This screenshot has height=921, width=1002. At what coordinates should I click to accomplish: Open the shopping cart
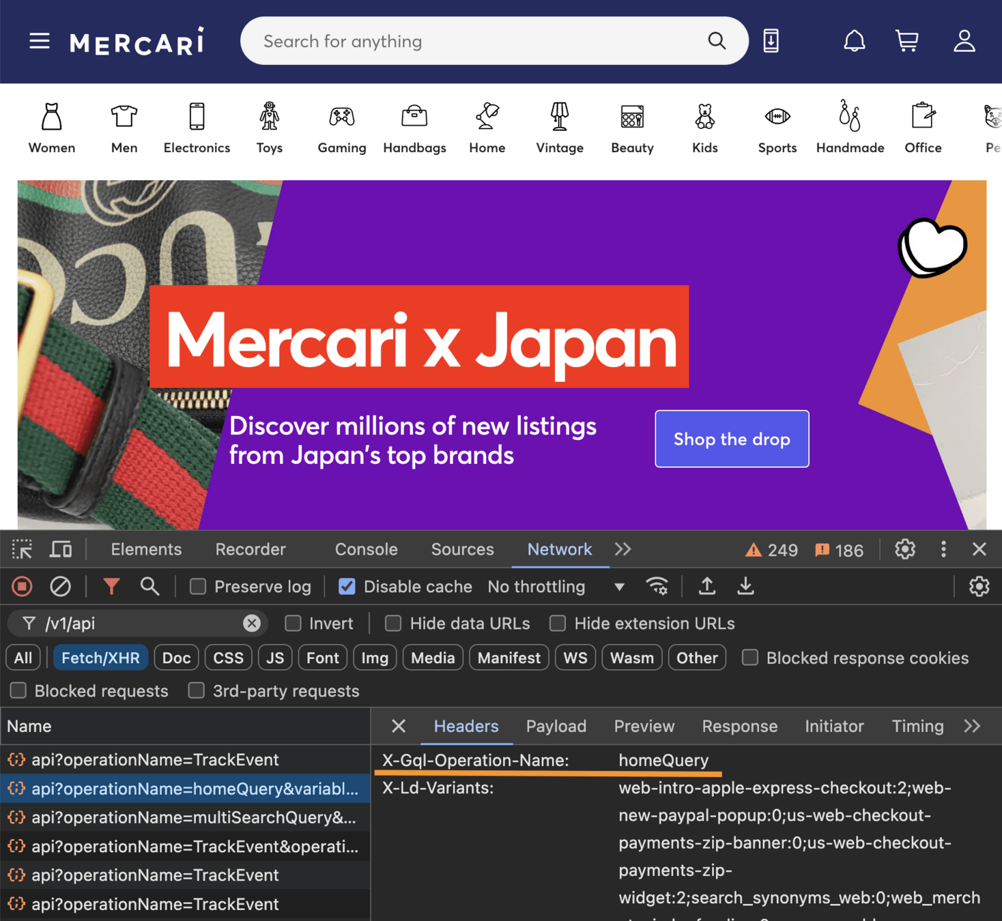907,41
